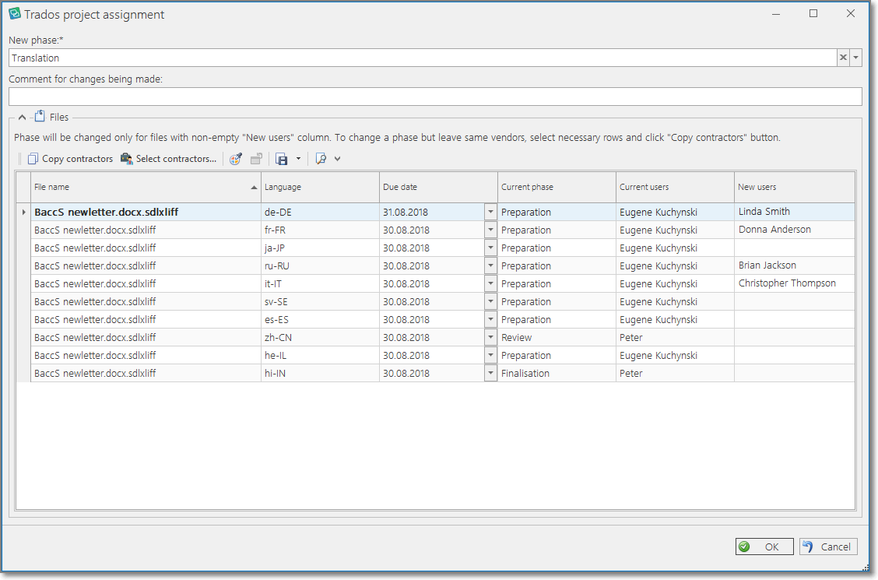Open due date dropdown for he-IL row
The height and width of the screenshot is (580, 878).
click(490, 356)
